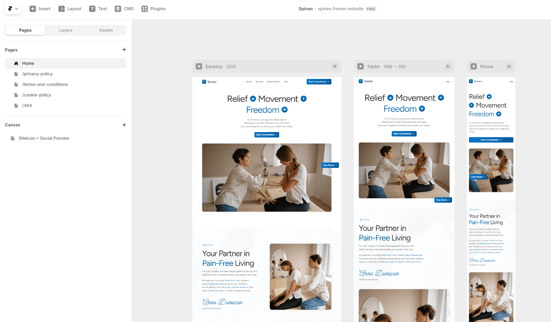Select the /cookie-policy page
Image resolution: width=551 pixels, height=322 pixels.
[65, 95]
